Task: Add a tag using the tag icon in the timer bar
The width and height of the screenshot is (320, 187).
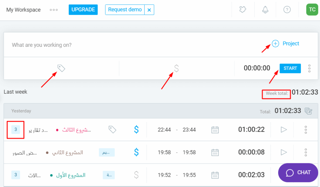Action: (x=61, y=68)
